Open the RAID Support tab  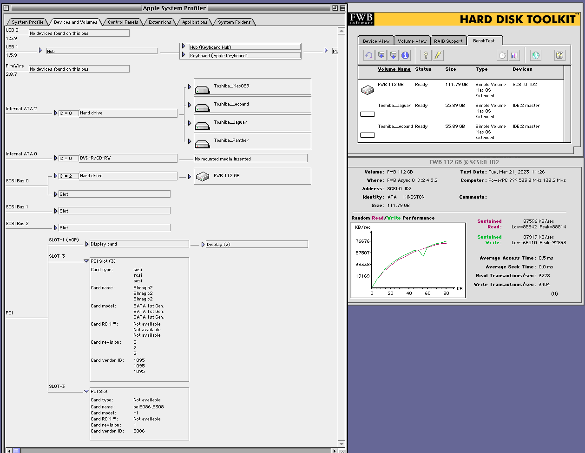tap(448, 41)
